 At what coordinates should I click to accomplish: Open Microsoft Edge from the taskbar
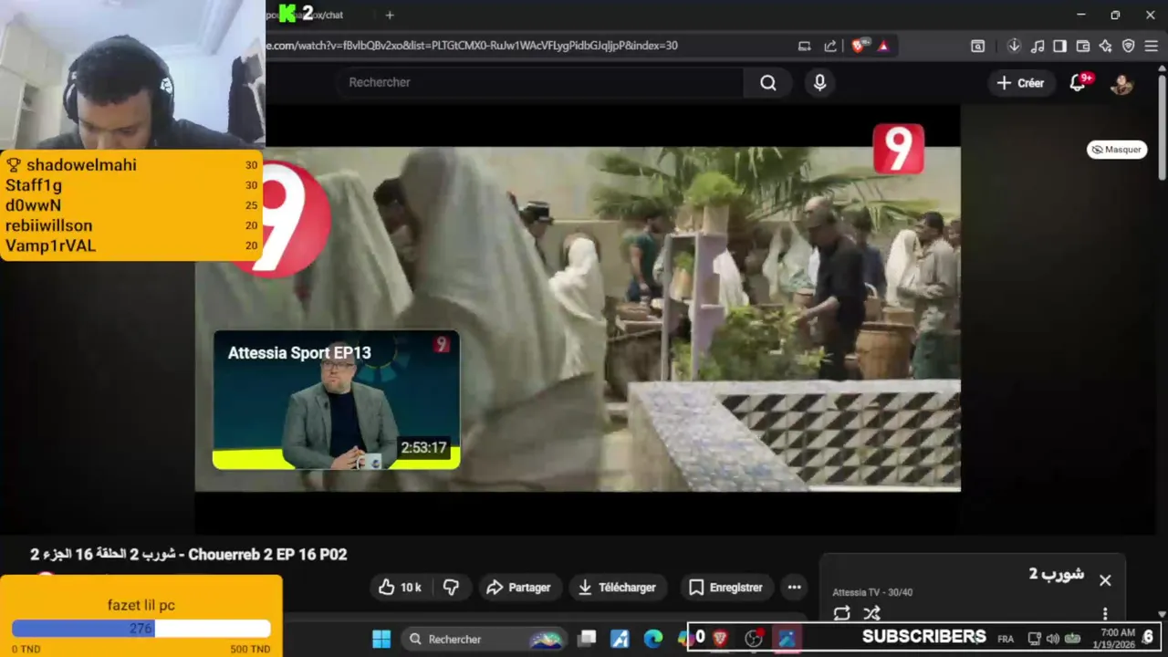[652, 639]
